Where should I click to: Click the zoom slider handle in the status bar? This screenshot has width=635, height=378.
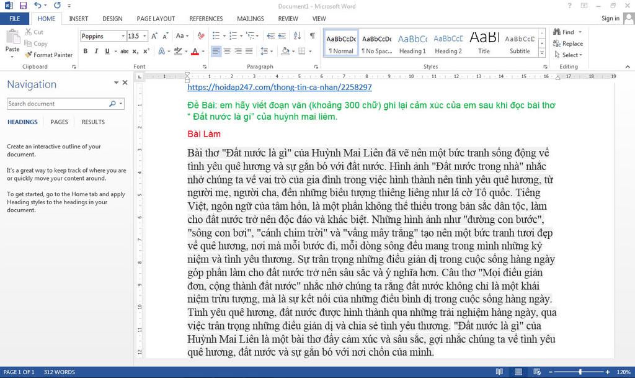click(580, 372)
